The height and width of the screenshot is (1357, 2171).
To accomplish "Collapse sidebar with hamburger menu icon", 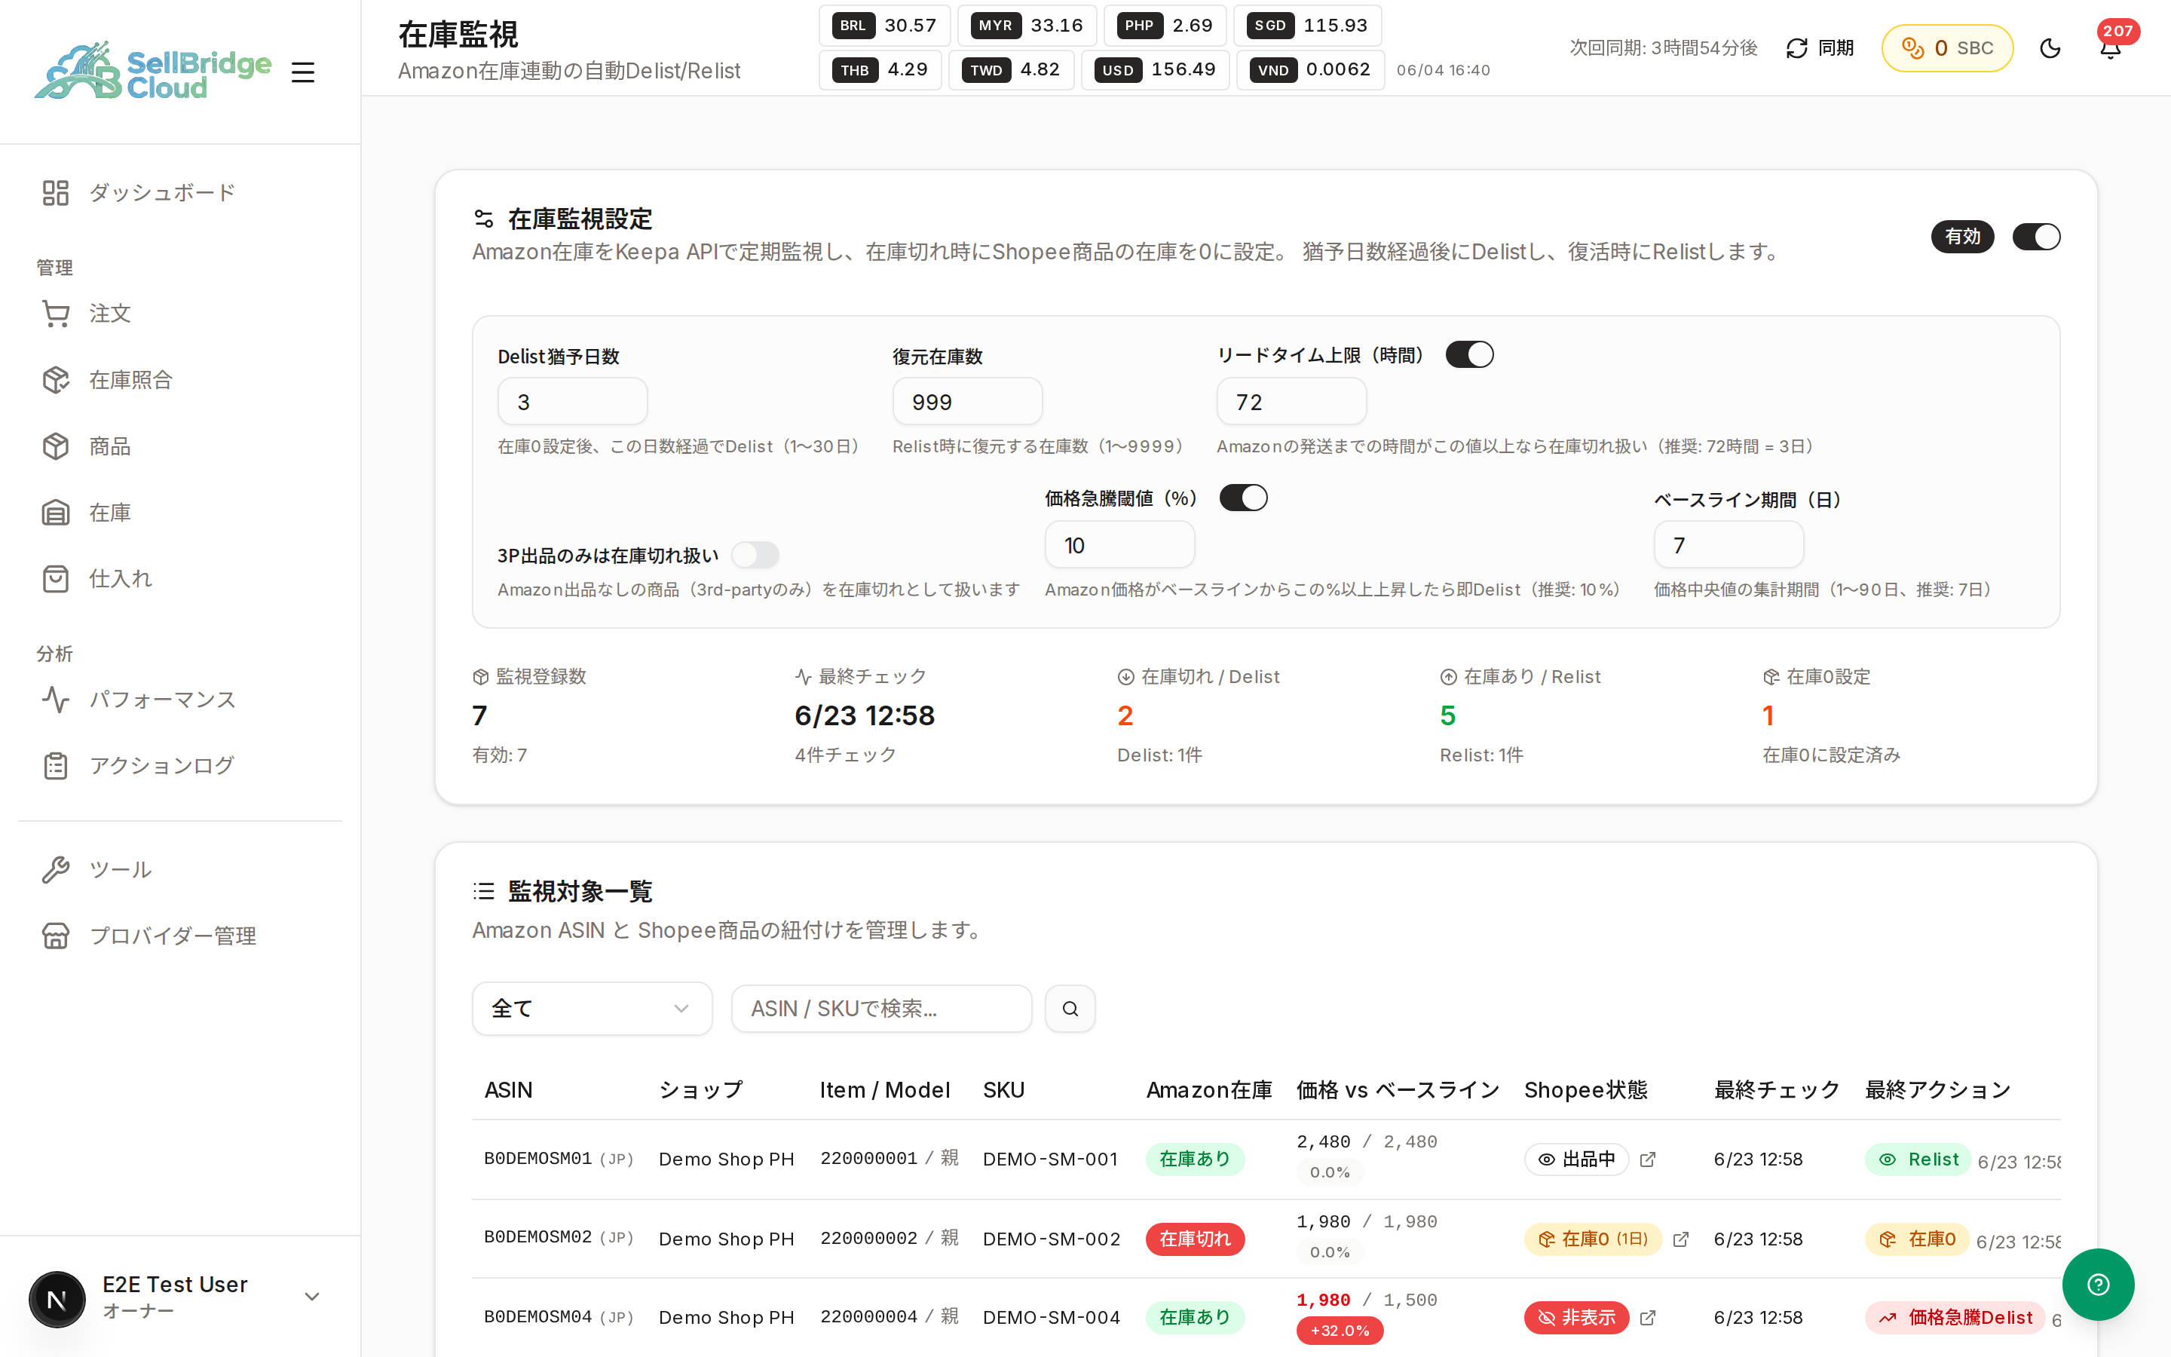I will pos(303,72).
